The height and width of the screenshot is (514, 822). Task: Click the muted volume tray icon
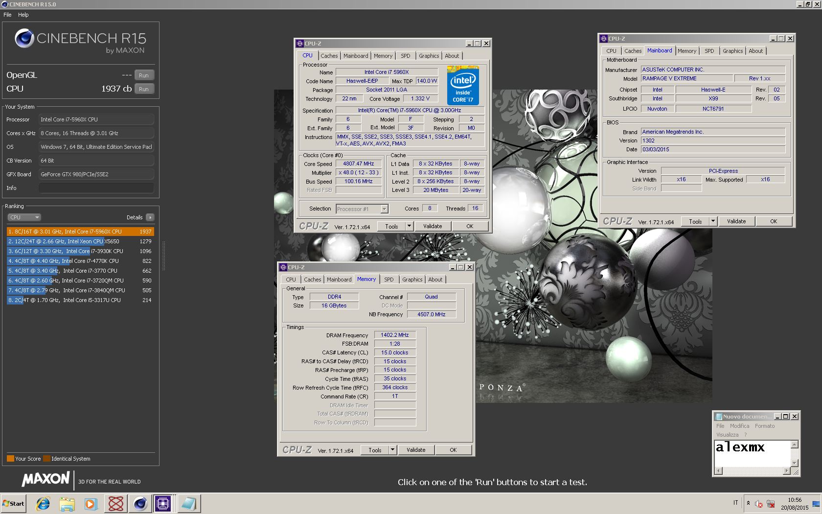coord(759,504)
